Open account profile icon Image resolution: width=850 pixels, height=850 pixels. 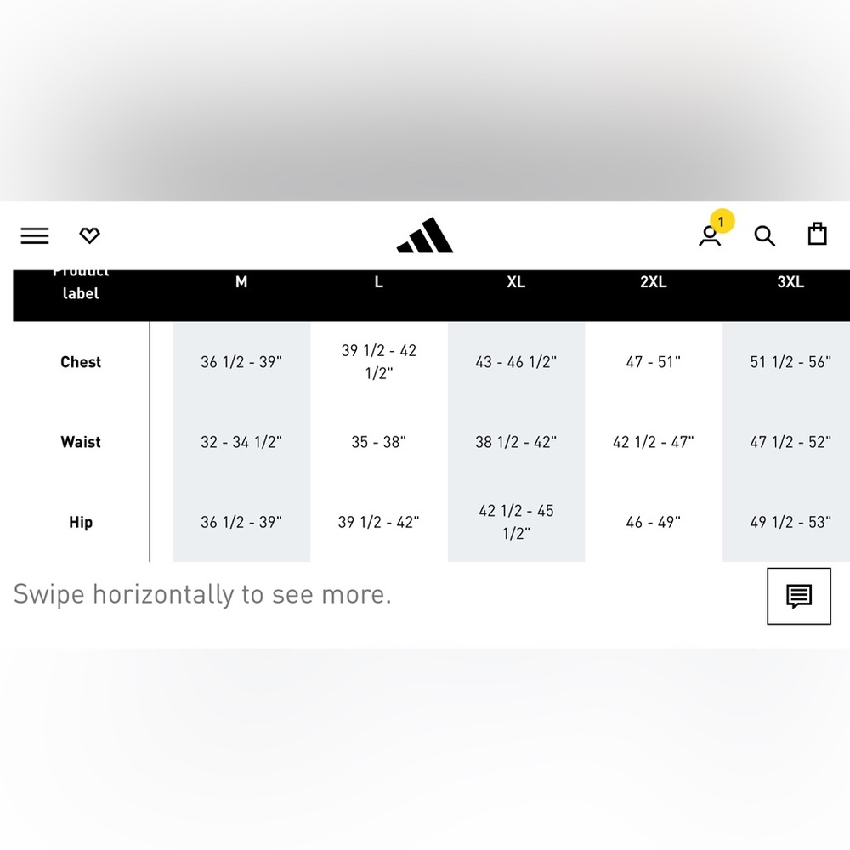coord(710,236)
